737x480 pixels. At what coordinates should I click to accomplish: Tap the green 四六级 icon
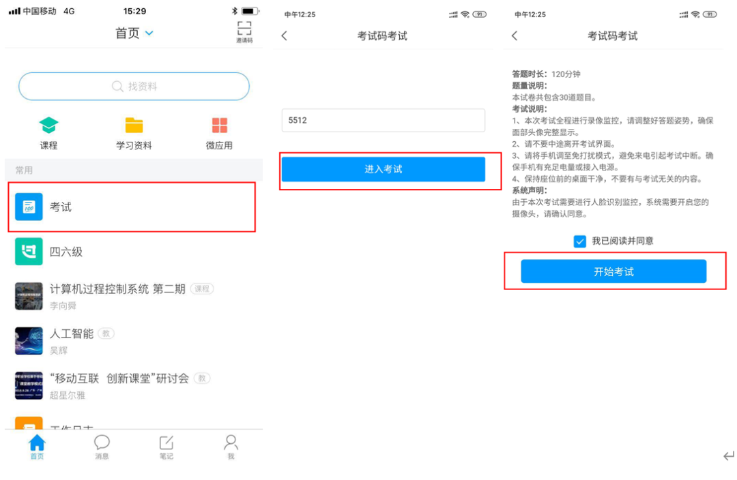tap(29, 252)
